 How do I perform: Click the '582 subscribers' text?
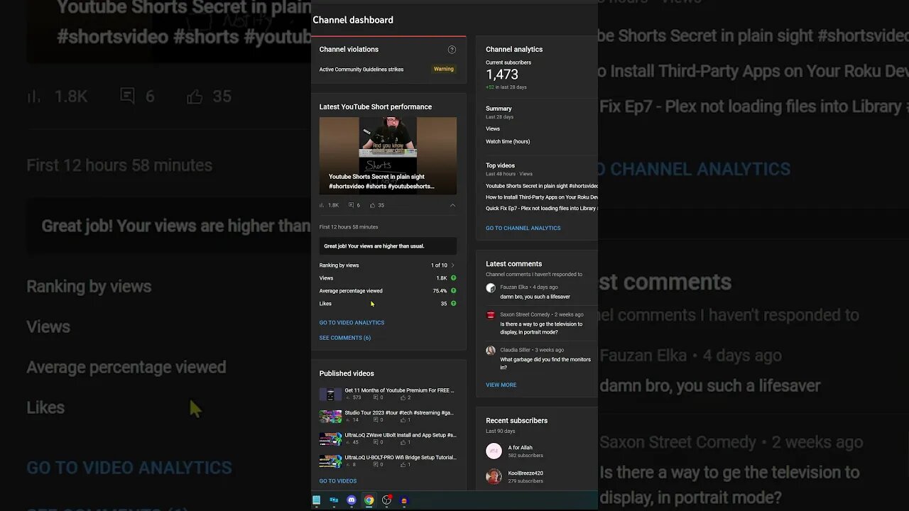tap(526, 456)
